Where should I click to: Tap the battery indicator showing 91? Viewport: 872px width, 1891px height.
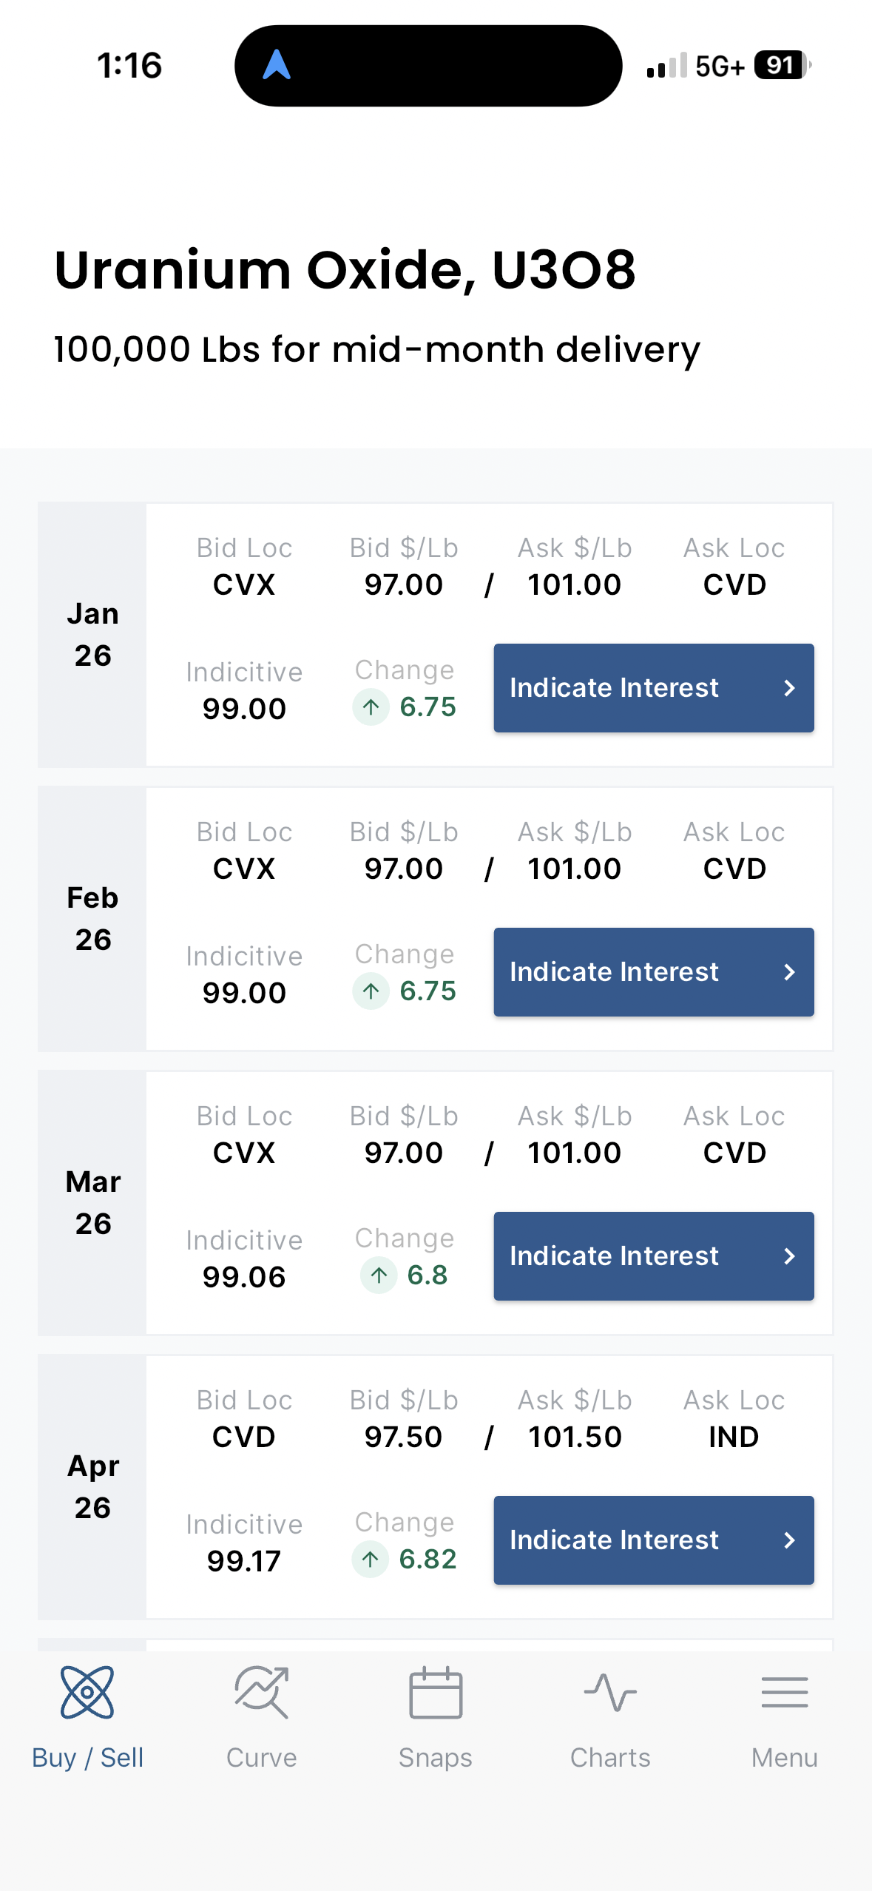[782, 65]
